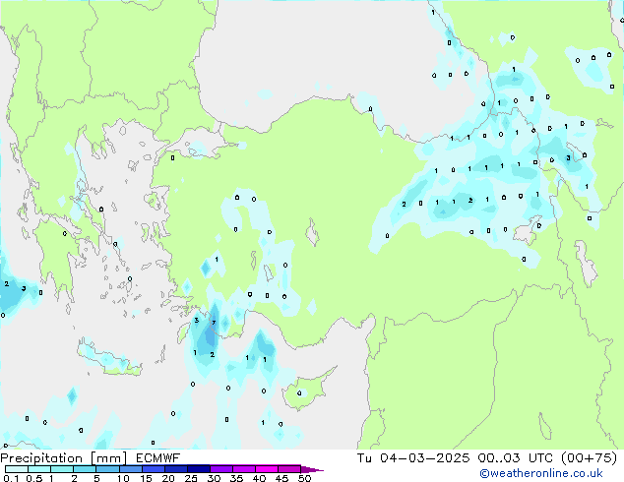
Task: Click the ECMWF model label
Action: point(158,458)
